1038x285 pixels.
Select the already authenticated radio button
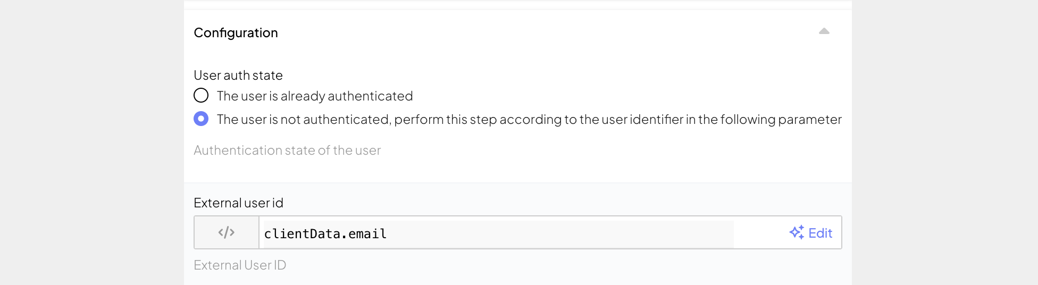tap(201, 96)
